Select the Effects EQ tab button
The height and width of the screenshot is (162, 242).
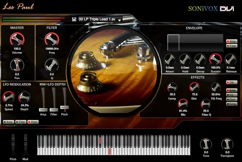(x=232, y=95)
